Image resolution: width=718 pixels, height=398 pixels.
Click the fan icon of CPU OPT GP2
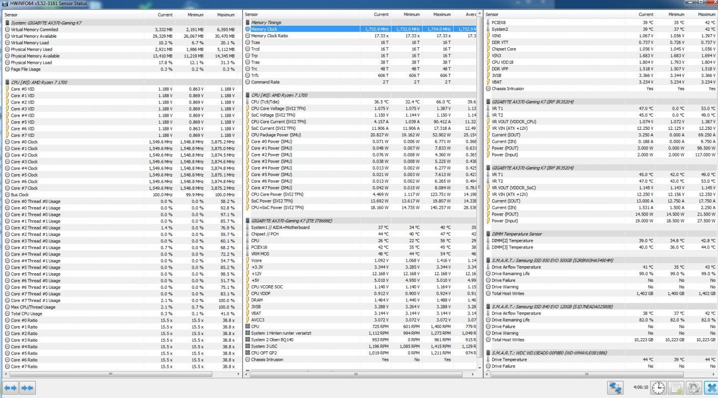pyautogui.click(x=247, y=353)
